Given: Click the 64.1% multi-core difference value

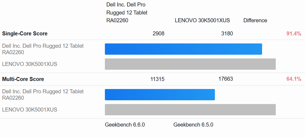Looking at the screenshot, I should pyautogui.click(x=294, y=79).
